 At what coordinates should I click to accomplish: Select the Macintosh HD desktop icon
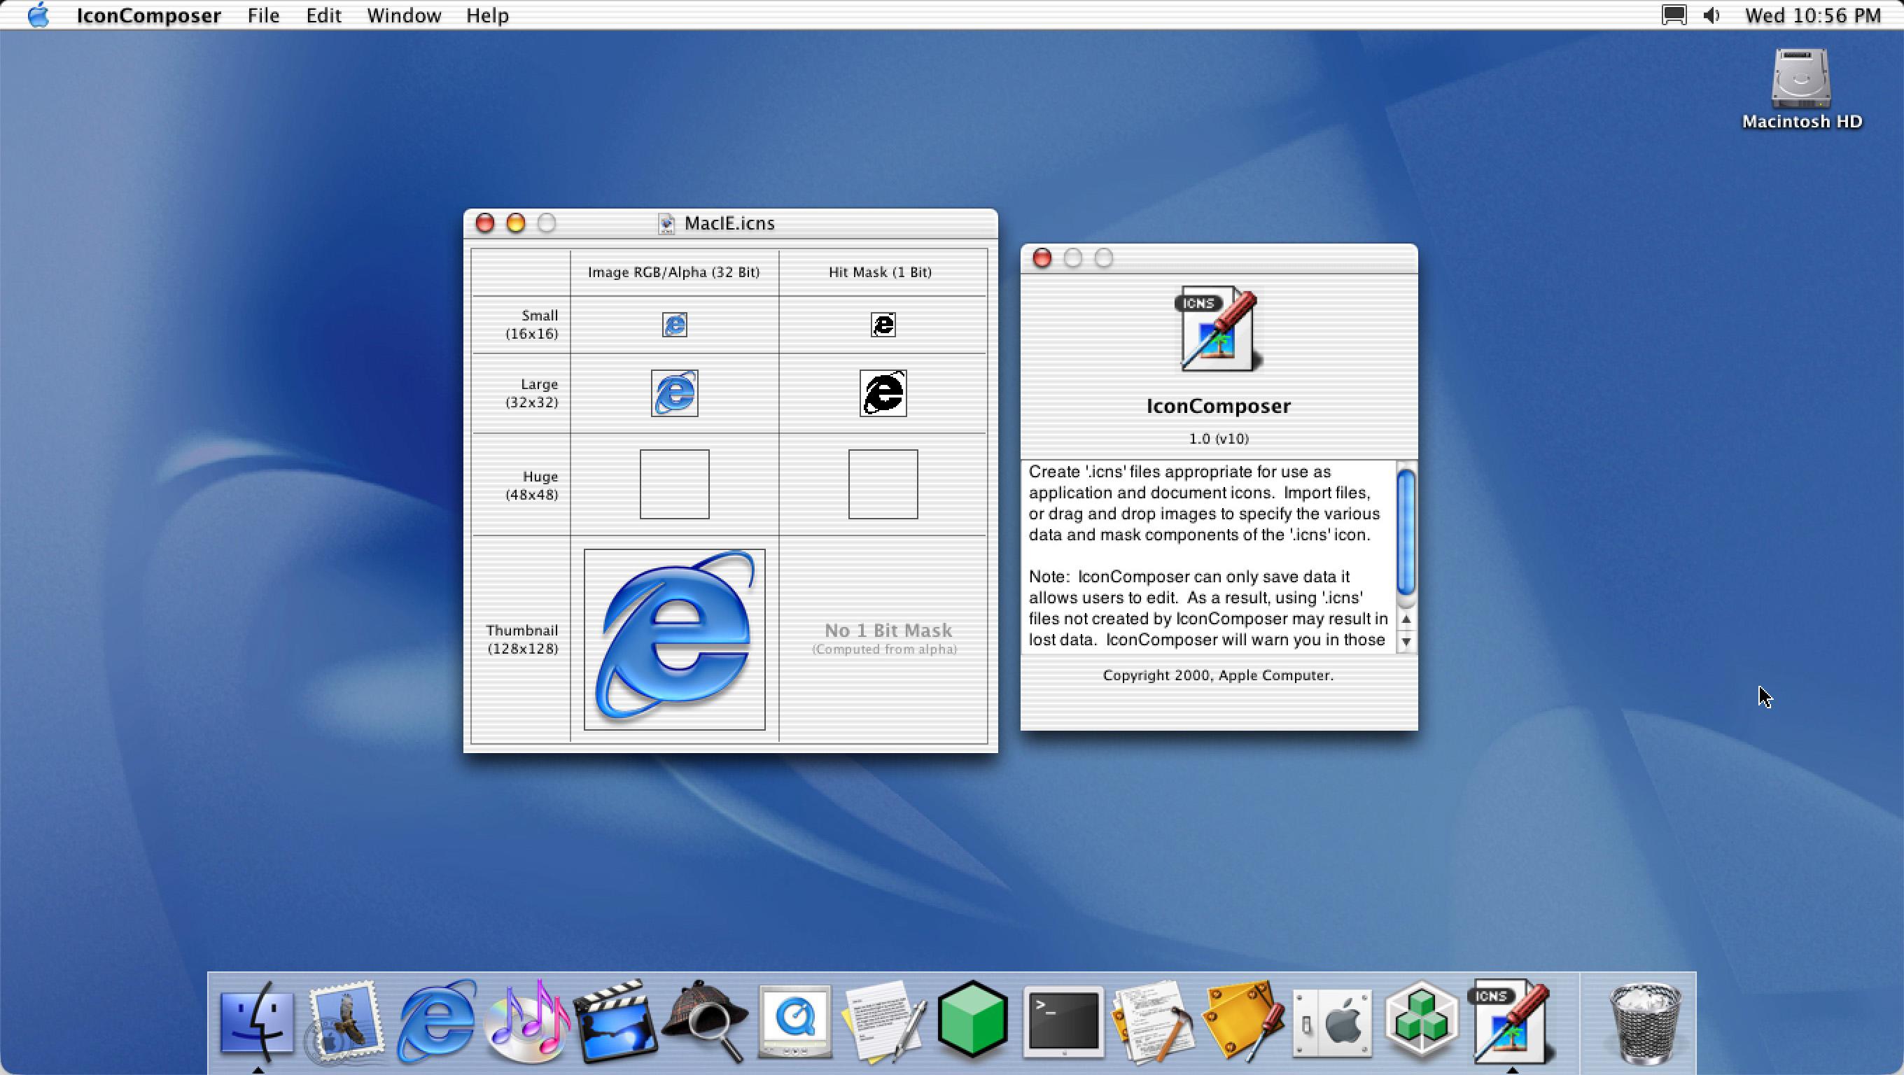coord(1801,89)
